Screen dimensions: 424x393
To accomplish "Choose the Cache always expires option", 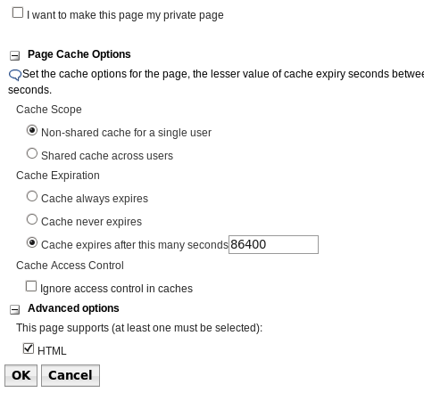I will tap(32, 196).
